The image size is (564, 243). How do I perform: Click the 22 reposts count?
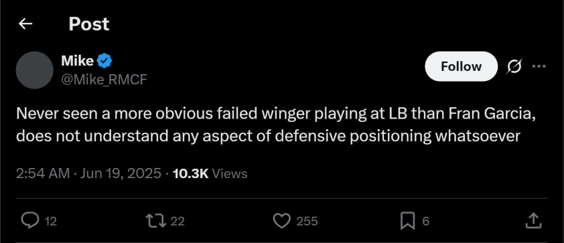178,222
